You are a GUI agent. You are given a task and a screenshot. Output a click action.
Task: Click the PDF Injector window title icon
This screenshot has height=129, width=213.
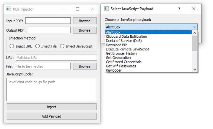pyautogui.click(x=9, y=9)
